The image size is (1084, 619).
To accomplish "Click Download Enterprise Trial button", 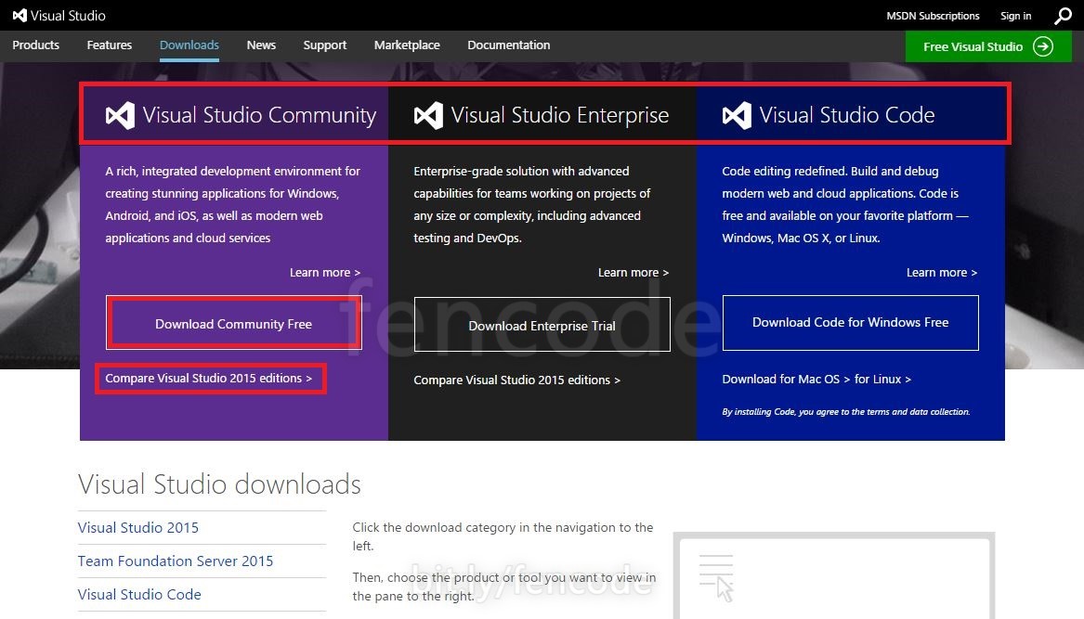I will click(x=542, y=325).
